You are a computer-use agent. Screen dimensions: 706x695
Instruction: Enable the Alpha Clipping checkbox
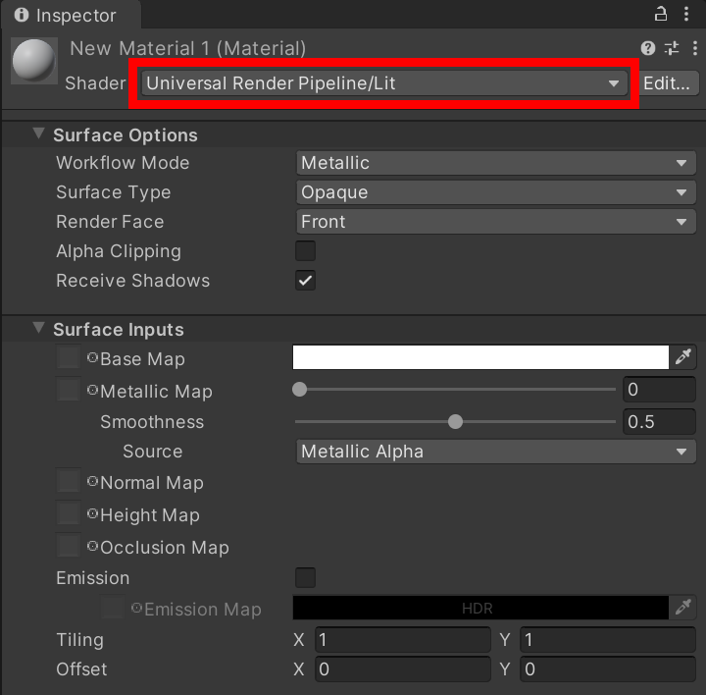pos(305,250)
